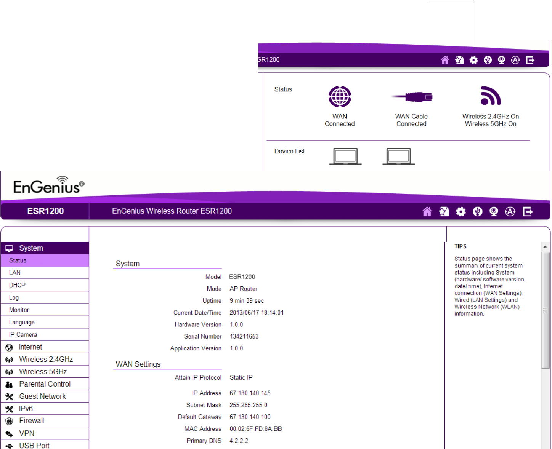Click the "TIPS" heading
This screenshot has width=552, height=449.
tap(461, 247)
